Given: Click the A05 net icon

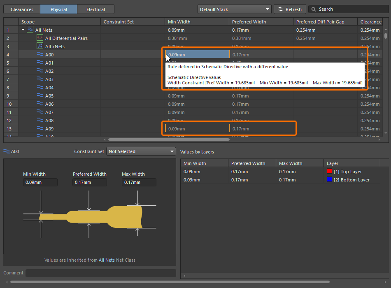Looking at the screenshot, I should [40, 95].
